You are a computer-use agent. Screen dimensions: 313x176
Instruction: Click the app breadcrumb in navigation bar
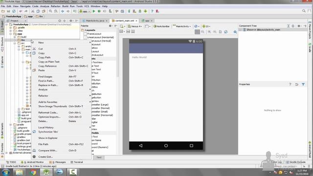click(29, 16)
